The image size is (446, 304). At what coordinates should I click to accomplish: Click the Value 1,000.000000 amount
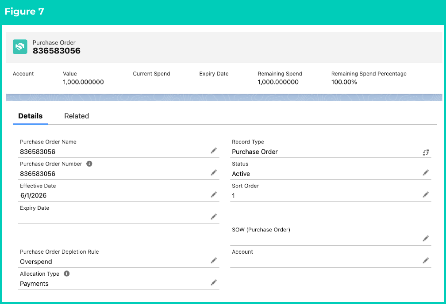click(x=83, y=82)
